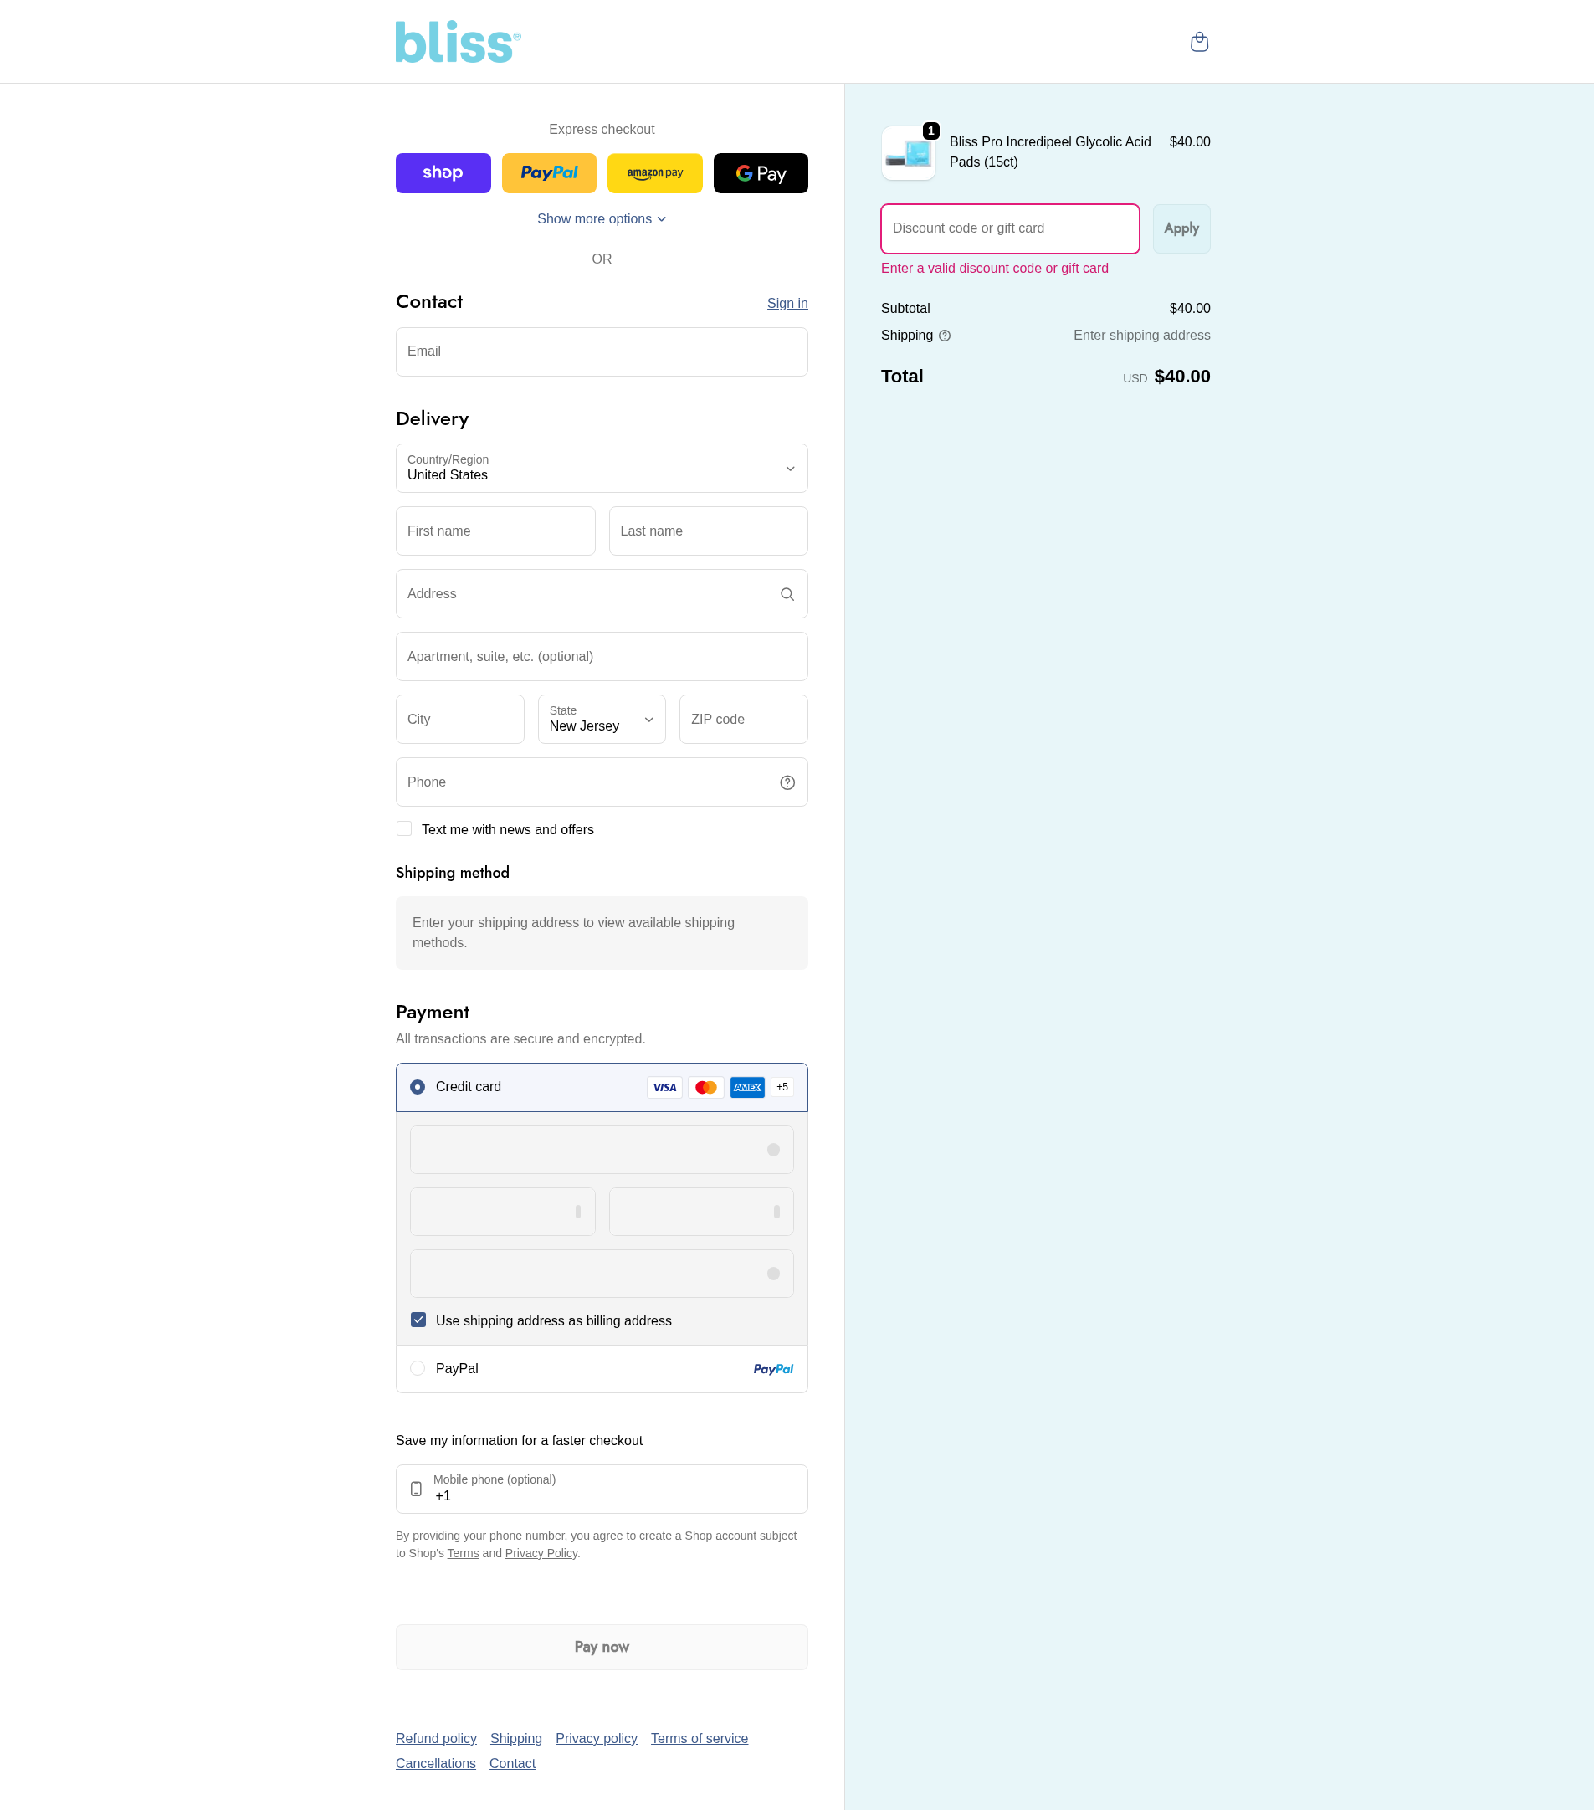1594x1810 pixels.
Task: Click the shipping info question mark icon
Action: (945, 336)
